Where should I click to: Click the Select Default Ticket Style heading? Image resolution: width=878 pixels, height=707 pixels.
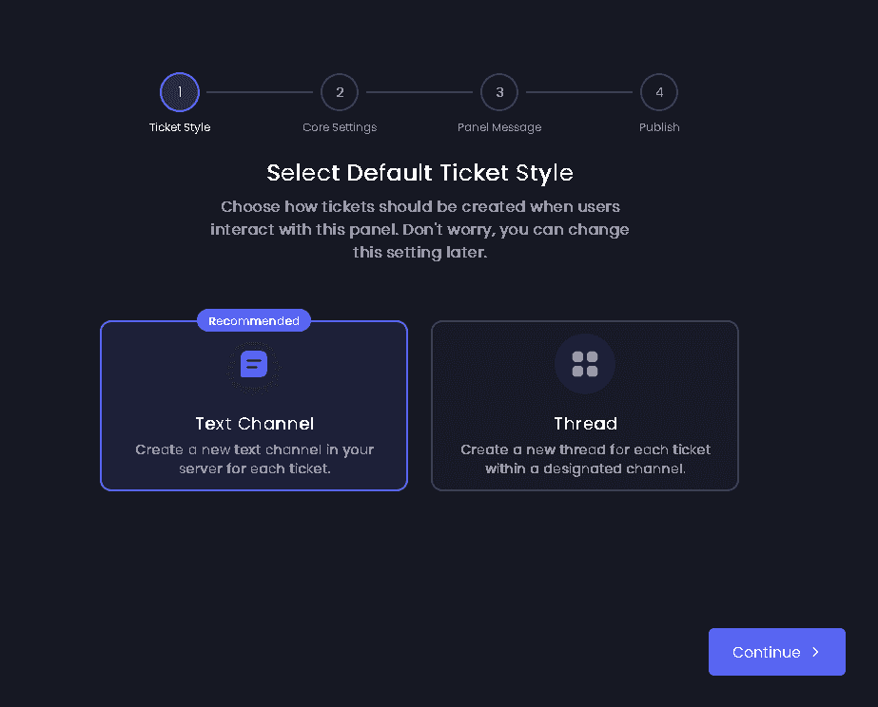[419, 173]
